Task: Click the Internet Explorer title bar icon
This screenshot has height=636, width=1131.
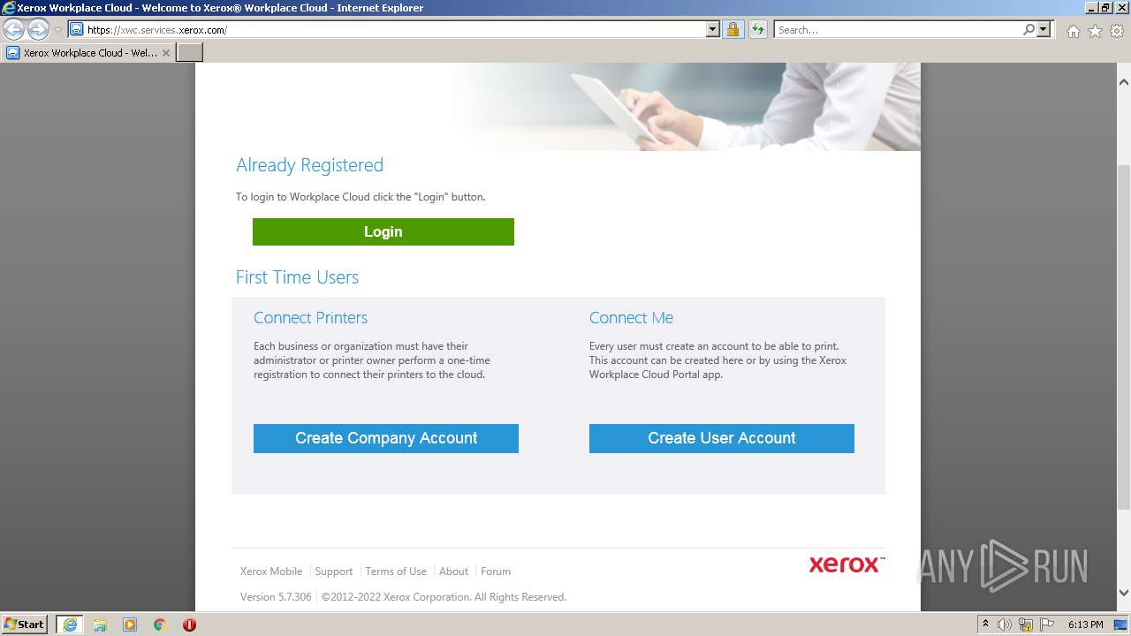Action: click(x=9, y=8)
